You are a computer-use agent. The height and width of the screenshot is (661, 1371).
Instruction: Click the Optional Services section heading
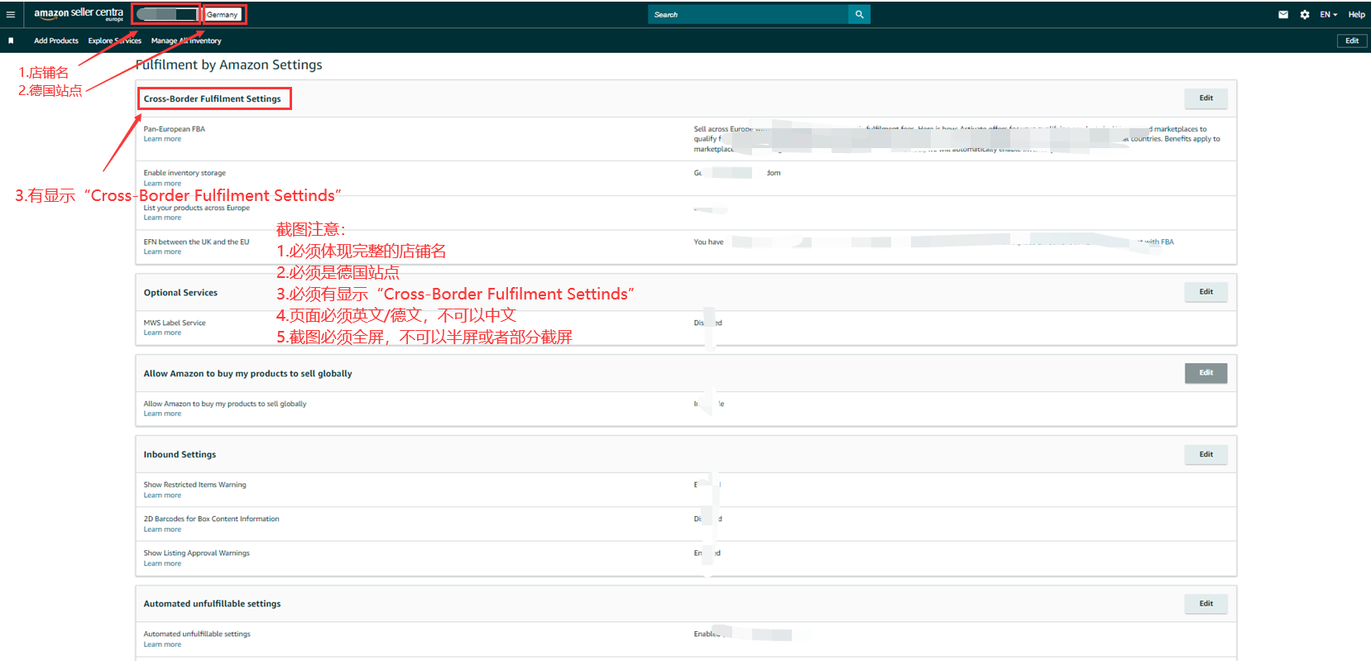pyautogui.click(x=180, y=293)
